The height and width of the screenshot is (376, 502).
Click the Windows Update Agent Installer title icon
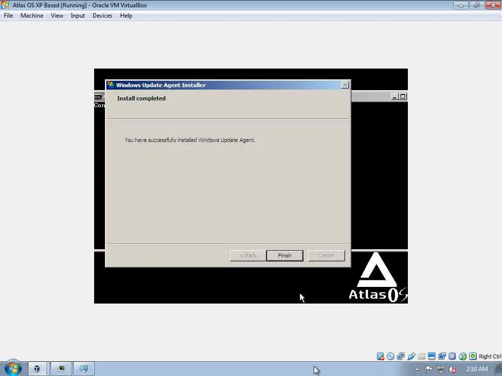coord(111,85)
